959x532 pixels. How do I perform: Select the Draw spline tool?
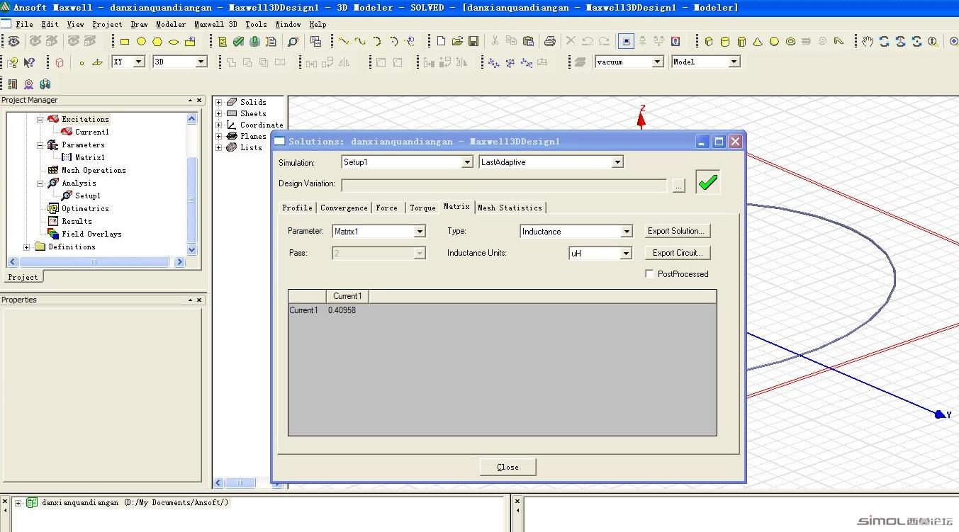point(360,42)
